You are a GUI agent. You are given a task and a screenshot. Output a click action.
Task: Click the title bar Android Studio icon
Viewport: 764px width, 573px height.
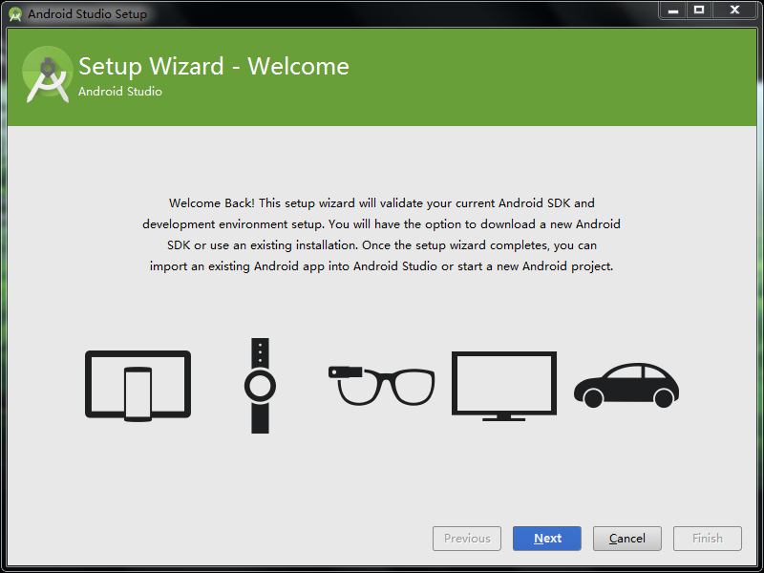[x=15, y=14]
